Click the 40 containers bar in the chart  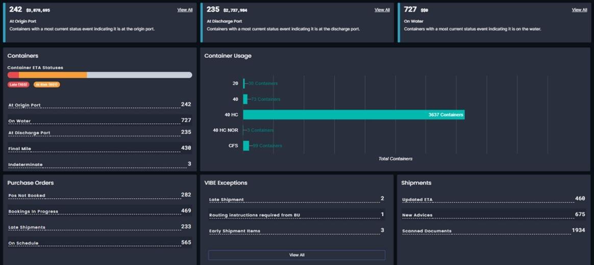(x=245, y=99)
